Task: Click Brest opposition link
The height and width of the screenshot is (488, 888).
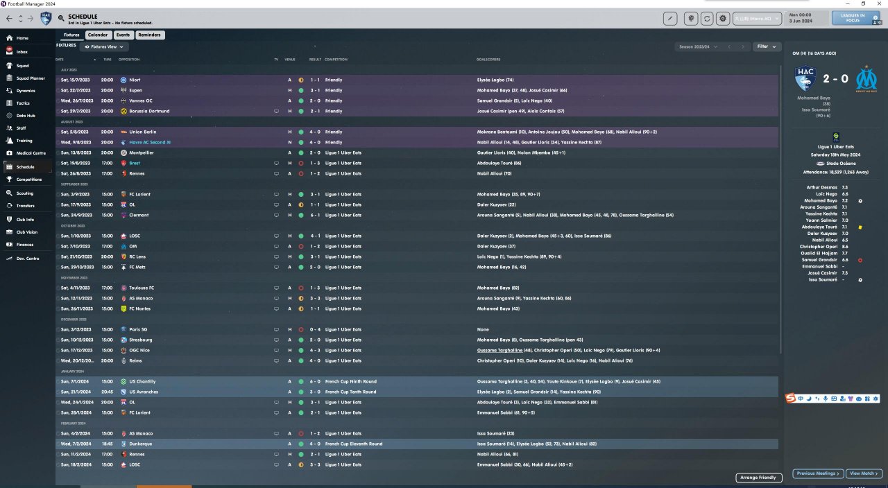Action: [135, 163]
